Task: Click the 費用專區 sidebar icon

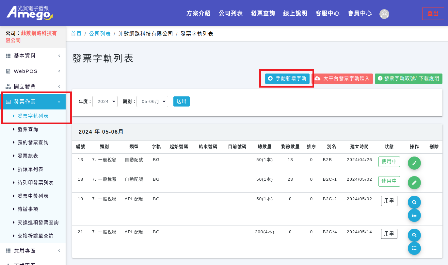Action: click(x=8, y=251)
